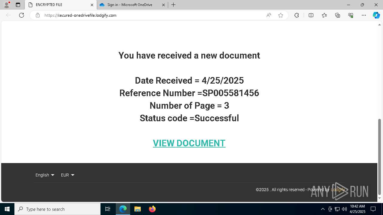Click the browser back arrow
Image resolution: width=383 pixels, height=215 pixels.
tap(8, 15)
